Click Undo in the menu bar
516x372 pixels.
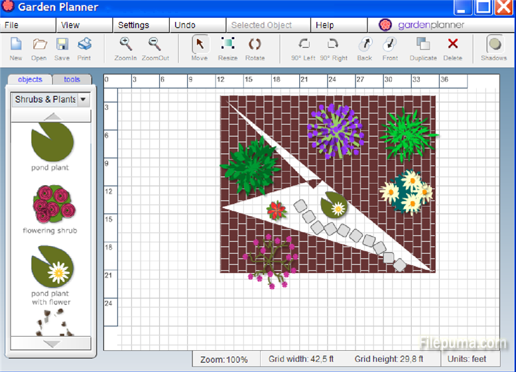[x=184, y=25]
